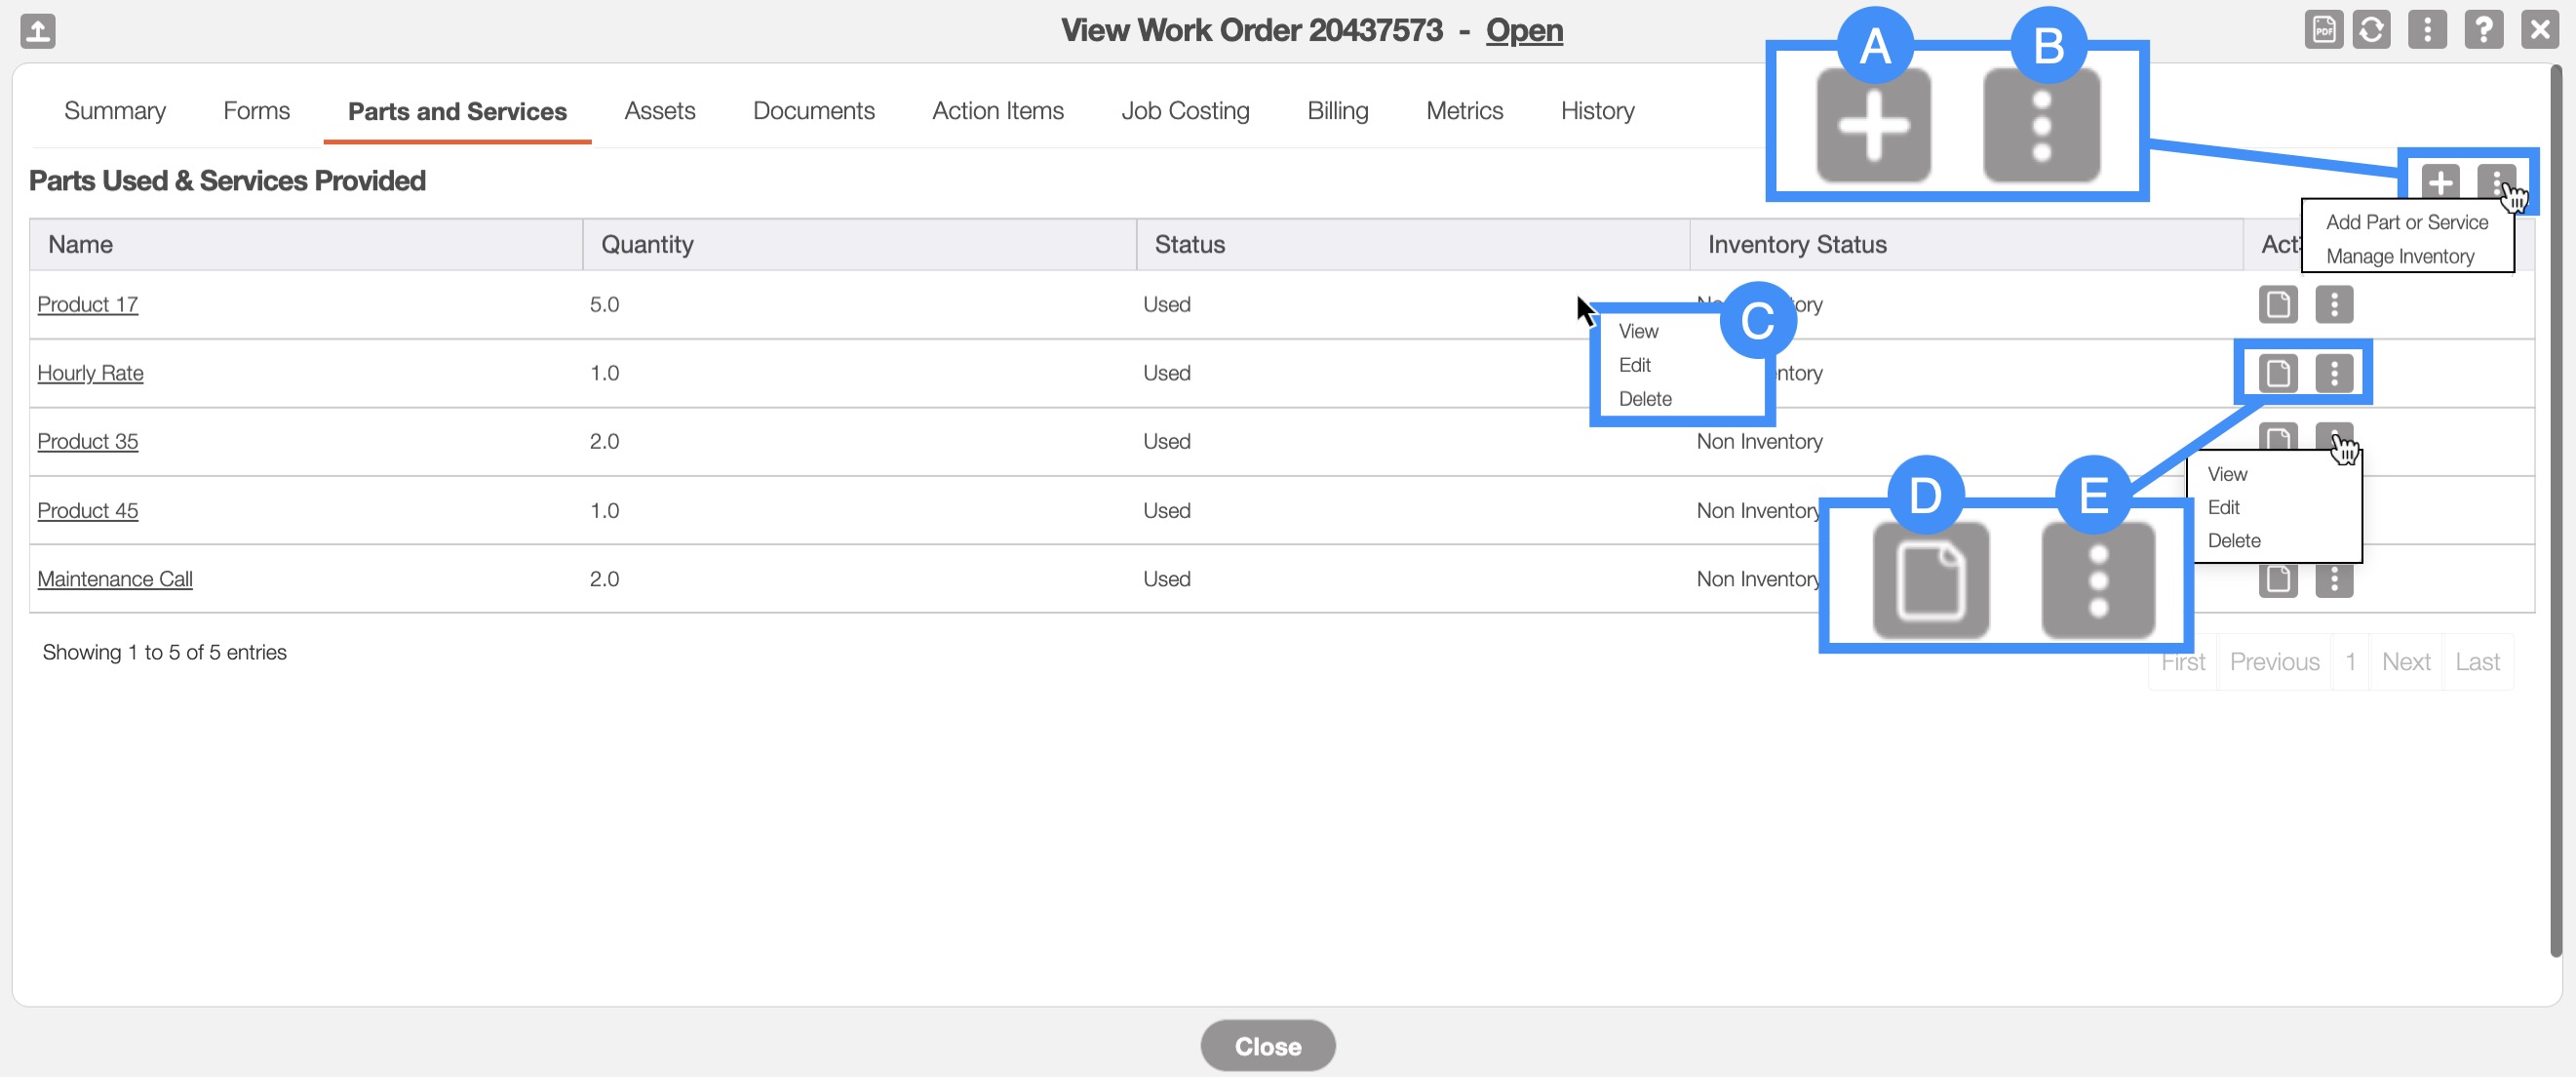The image size is (2576, 1077).
Task: Open three-dot menu for Hourly Rate row
Action: [x=2333, y=374]
